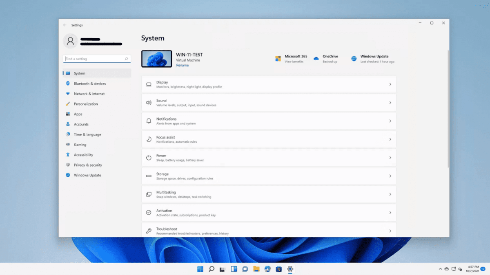Click the Power settings icon
This screenshot has height=275, width=490.
(149, 157)
